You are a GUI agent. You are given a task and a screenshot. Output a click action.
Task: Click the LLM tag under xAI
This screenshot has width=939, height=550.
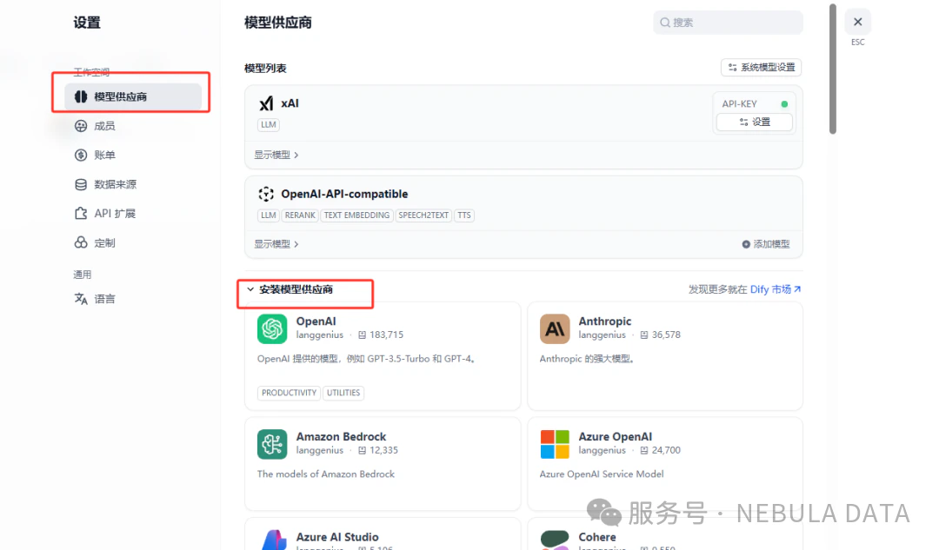tap(269, 124)
